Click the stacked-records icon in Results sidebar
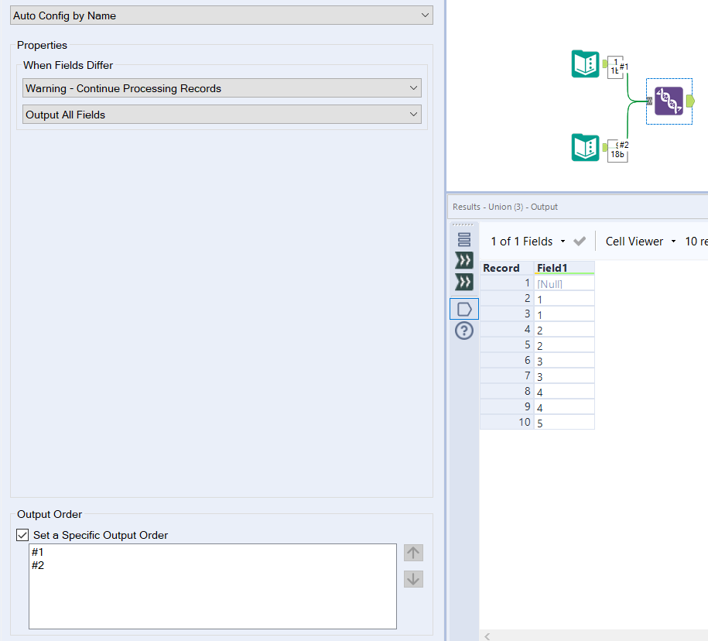The height and width of the screenshot is (641, 708). [463, 240]
